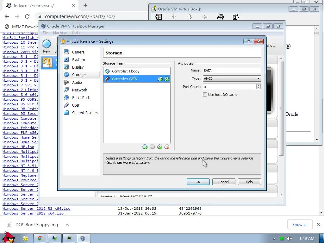
Task: Open Options icon dropdown in help viewer
Action: 236,17
